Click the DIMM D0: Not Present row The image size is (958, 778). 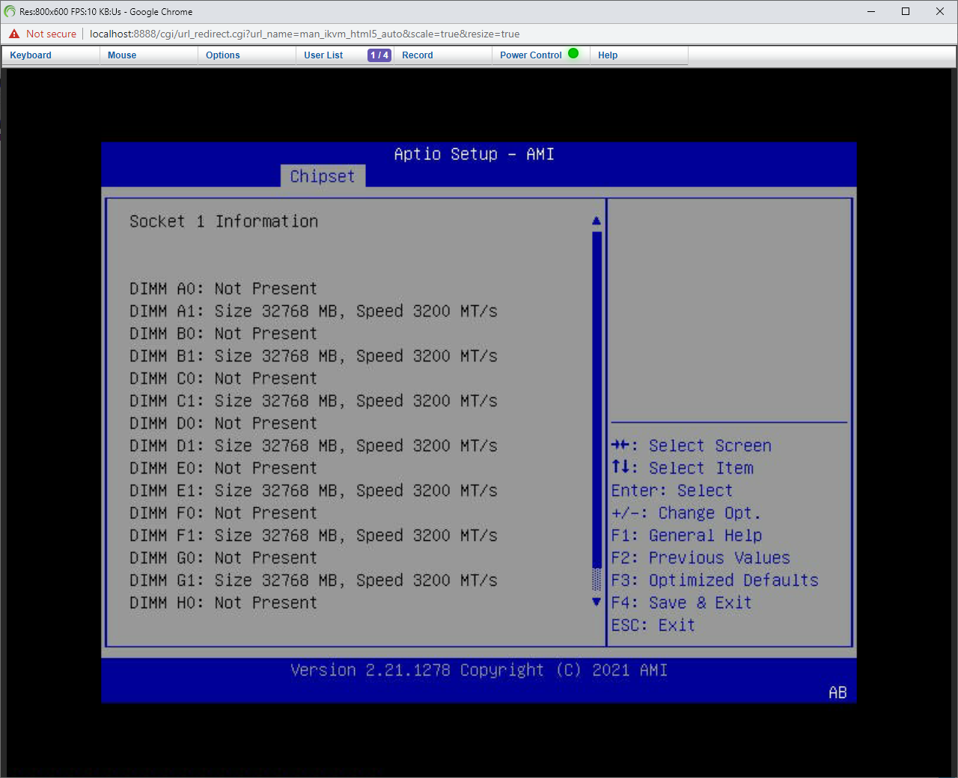(223, 423)
